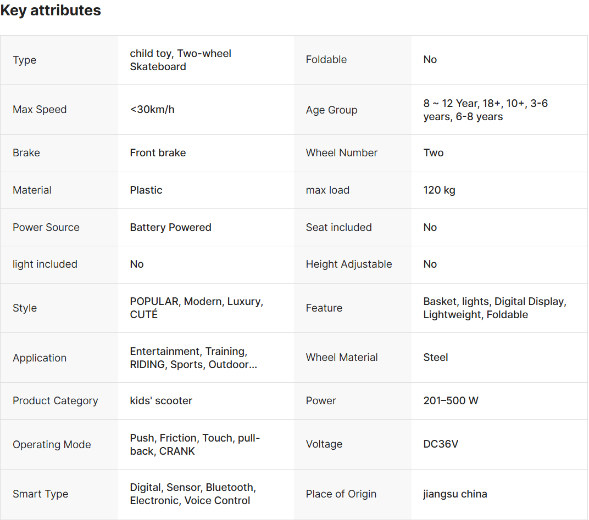Click the Plastic material value
This screenshot has height=520, width=589.
[x=146, y=190]
